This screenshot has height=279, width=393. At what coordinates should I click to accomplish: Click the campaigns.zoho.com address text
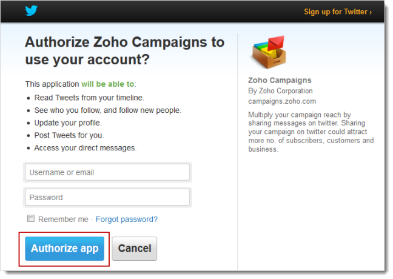pyautogui.click(x=282, y=101)
